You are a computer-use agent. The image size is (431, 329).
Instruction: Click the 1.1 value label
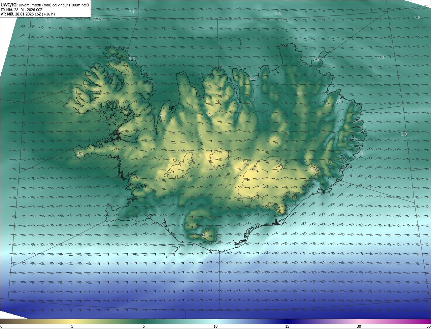[175, 167]
